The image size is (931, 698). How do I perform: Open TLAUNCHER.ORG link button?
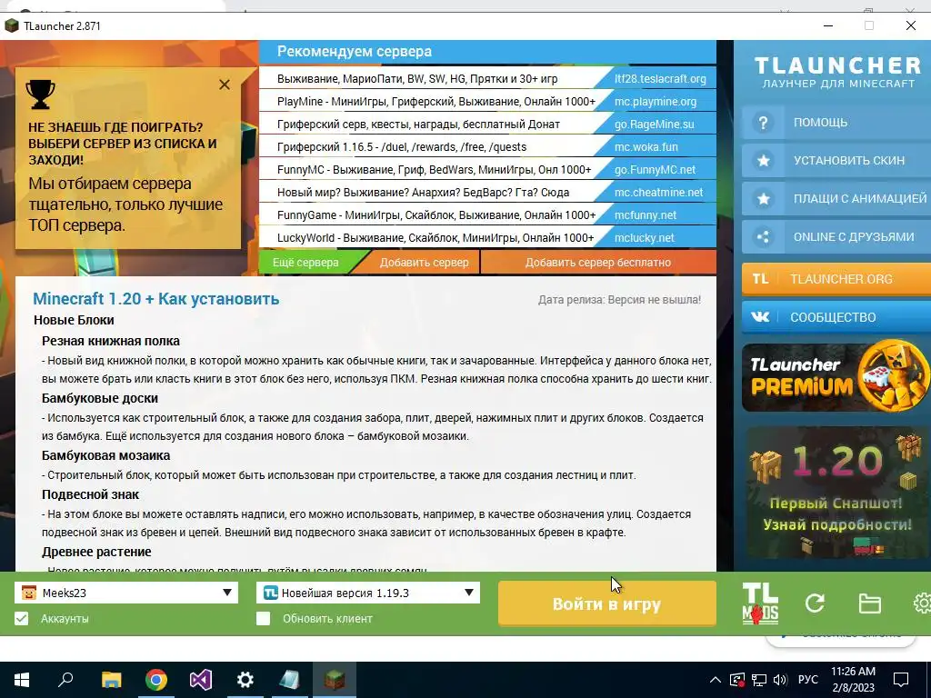[836, 279]
